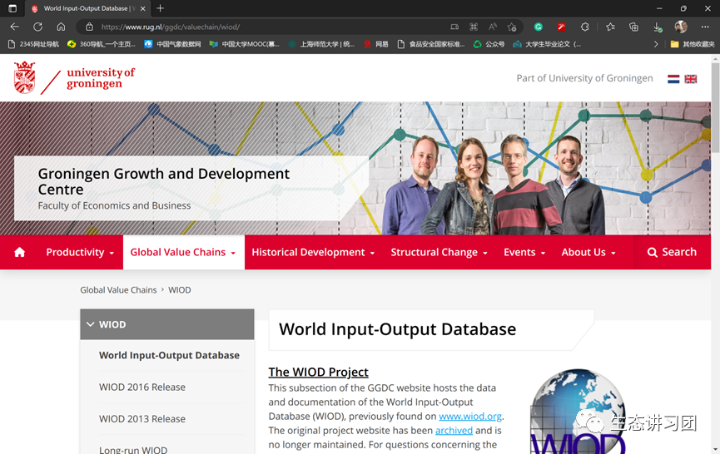Open WIOD 2013 Release in the sidebar
The width and height of the screenshot is (720, 454).
[142, 419]
